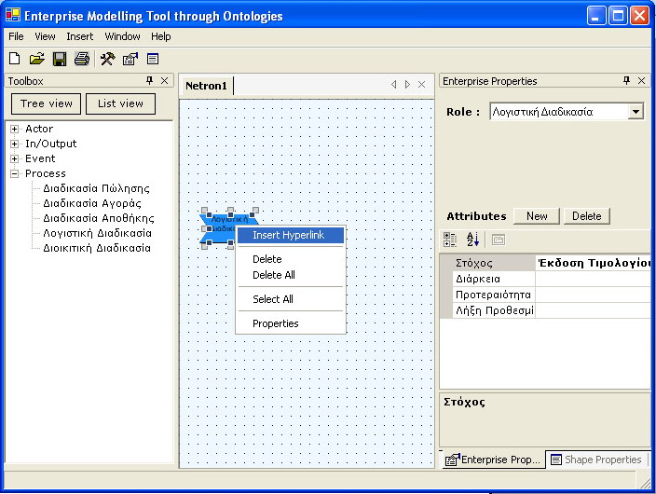Click the Alphabetical sort icon in property grid
656x494 pixels.
pyautogui.click(x=472, y=240)
